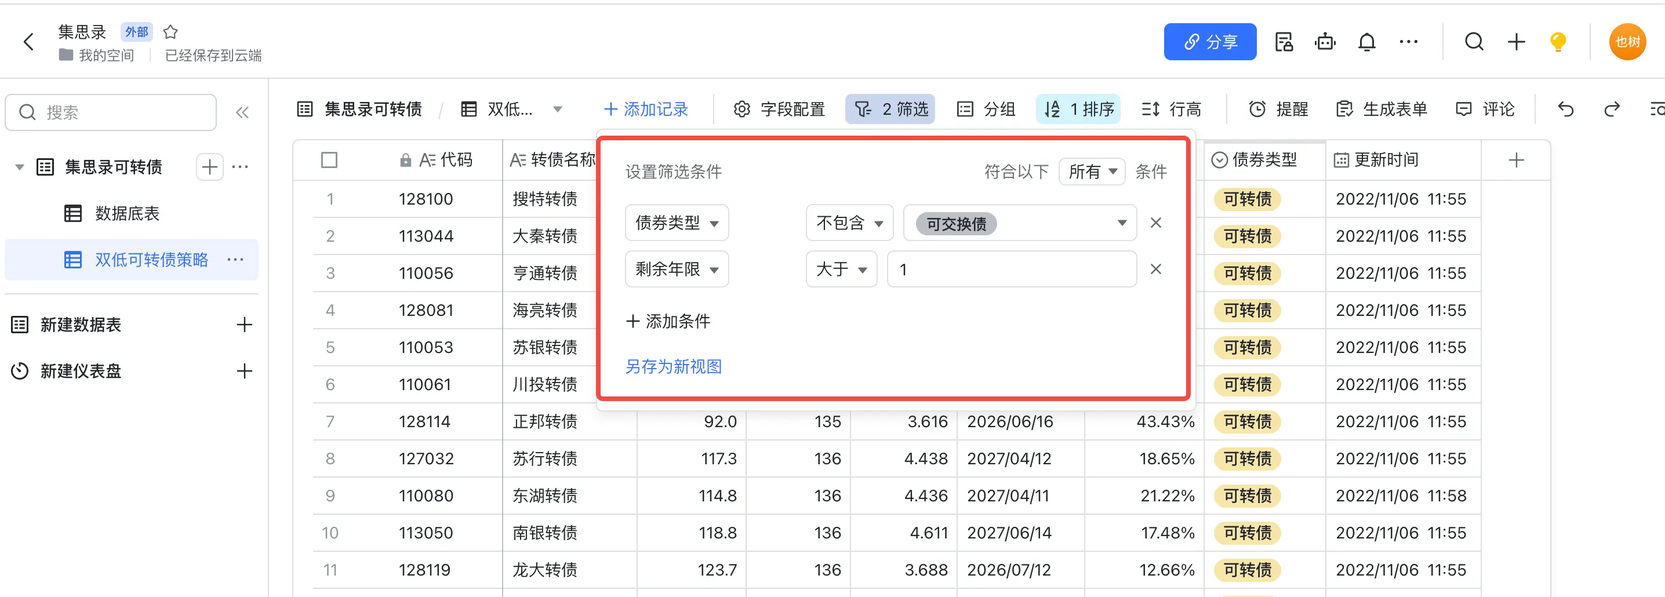The image size is (1665, 597).
Task: Select 数据底表 in the sidebar
Action: coord(127,214)
